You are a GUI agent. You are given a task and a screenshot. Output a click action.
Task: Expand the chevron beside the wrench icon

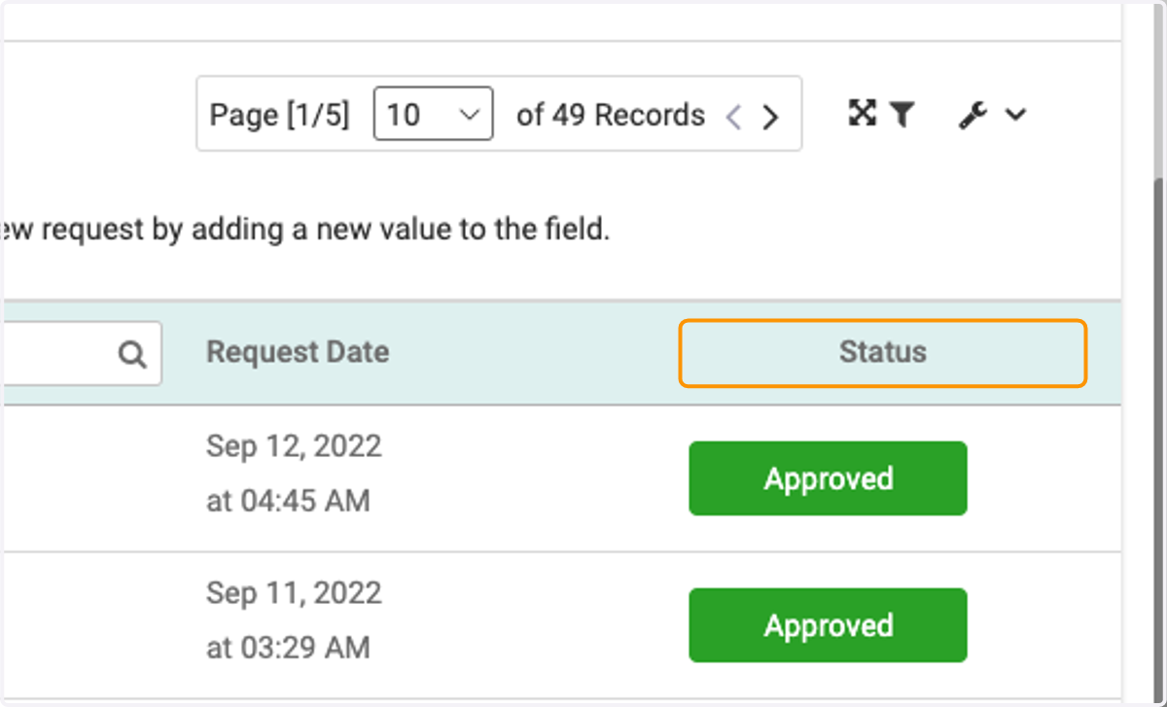1014,116
